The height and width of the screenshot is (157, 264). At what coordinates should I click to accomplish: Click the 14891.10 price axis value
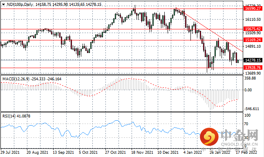click(253, 46)
